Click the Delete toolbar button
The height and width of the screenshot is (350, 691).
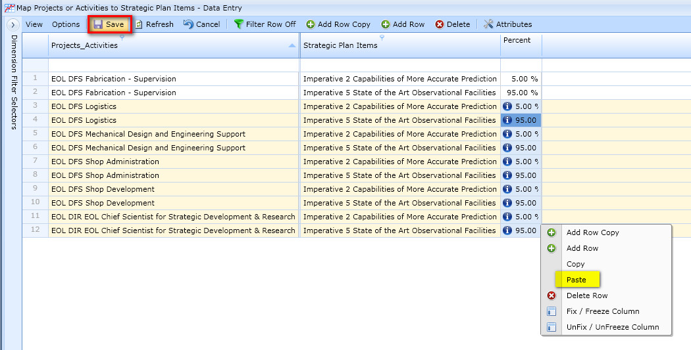[x=453, y=24]
